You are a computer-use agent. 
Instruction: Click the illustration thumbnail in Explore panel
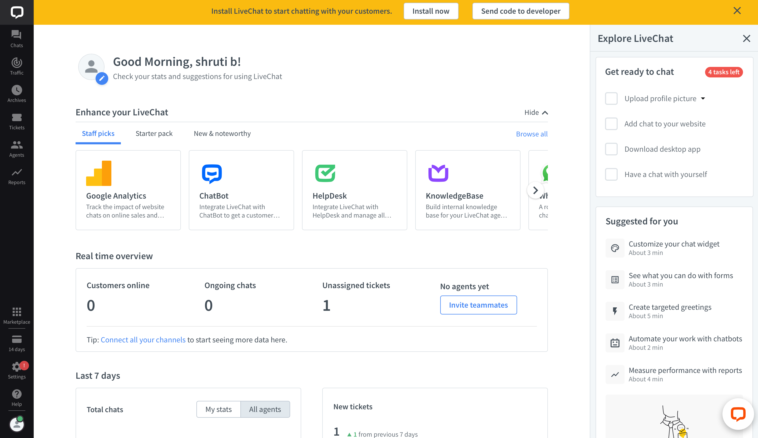674,416
